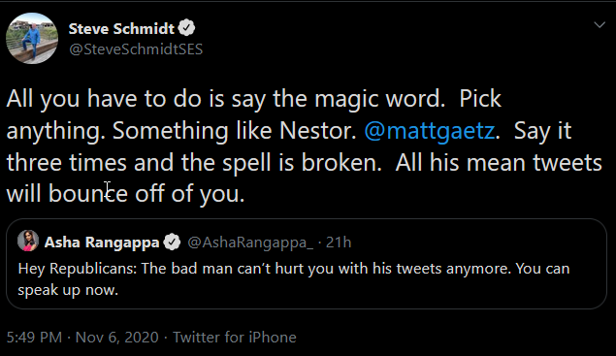The image size is (616, 356).
Task: Follow the @mattgaetz mention link
Action: pyautogui.click(x=430, y=130)
